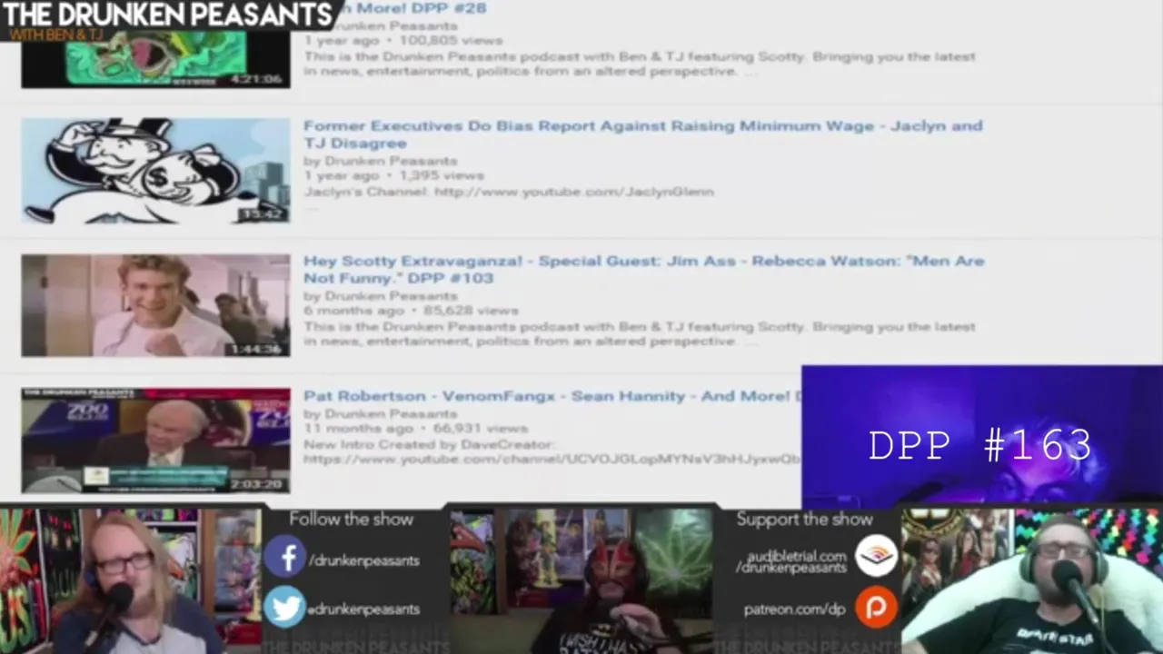Screen dimensions: 1163x654
Task: Click the patreon.com/dp text
Action: 794,609
